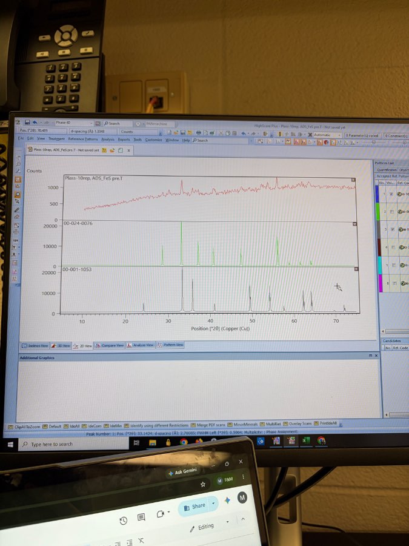This screenshot has width=409, height=546.
Task: Run Identify using different Restrictions batch
Action: click(x=156, y=425)
